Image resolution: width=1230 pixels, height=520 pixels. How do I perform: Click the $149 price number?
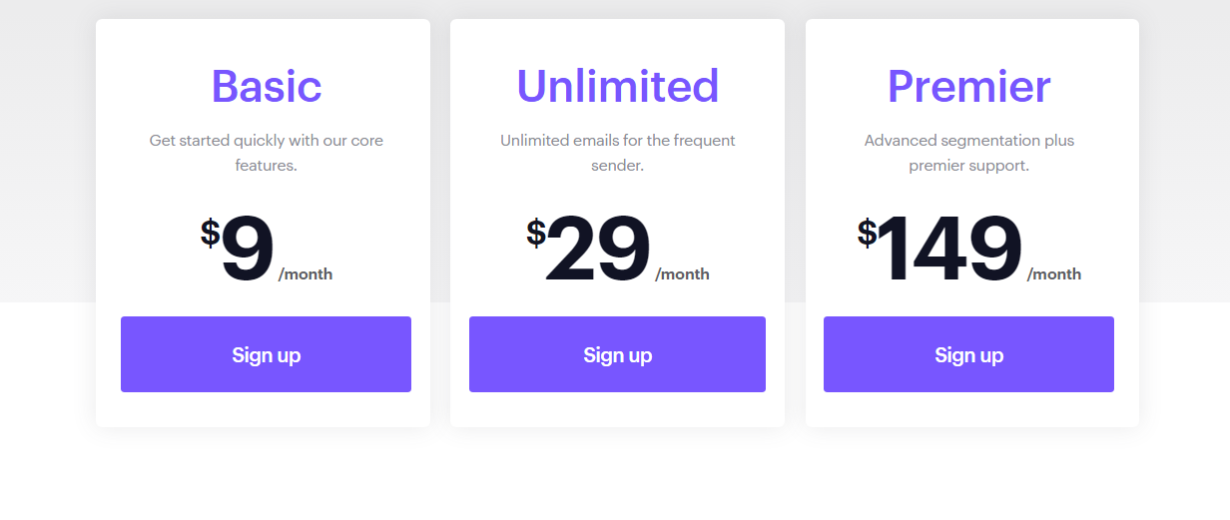pyautogui.click(x=949, y=250)
